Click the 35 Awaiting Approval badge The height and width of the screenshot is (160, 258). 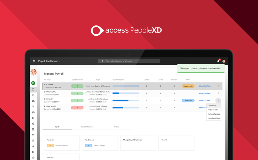pyautogui.click(x=50, y=146)
